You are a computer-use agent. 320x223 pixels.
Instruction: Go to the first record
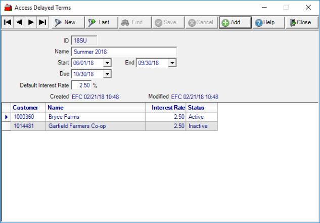pos(8,22)
